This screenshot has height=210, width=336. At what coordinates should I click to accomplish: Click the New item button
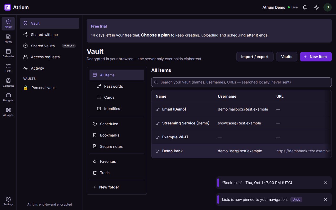pyautogui.click(x=316, y=57)
